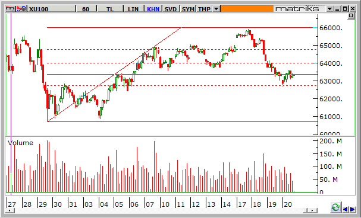
Task: Click the matriks 'm' icon in title bar
Action: [10, 9]
